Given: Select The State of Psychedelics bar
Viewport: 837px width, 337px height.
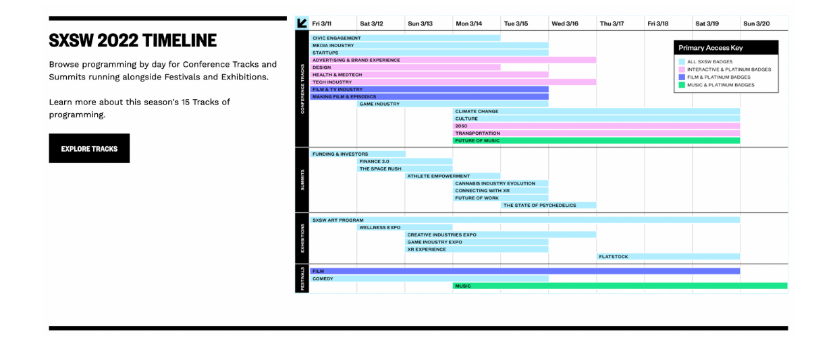Looking at the screenshot, I should click(549, 206).
